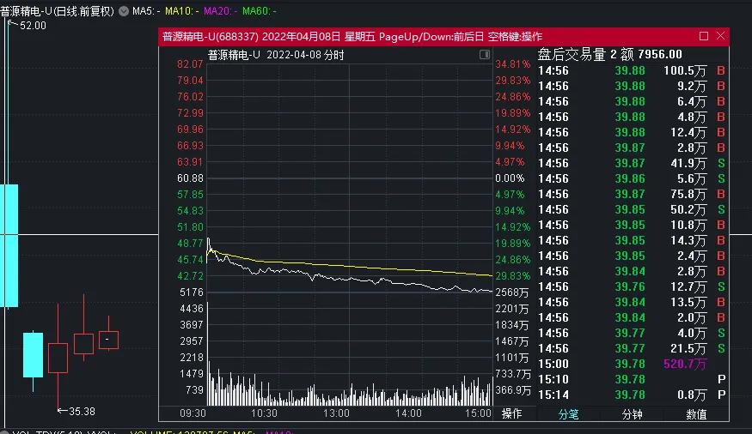Select the 6.4万 trade row

point(632,101)
